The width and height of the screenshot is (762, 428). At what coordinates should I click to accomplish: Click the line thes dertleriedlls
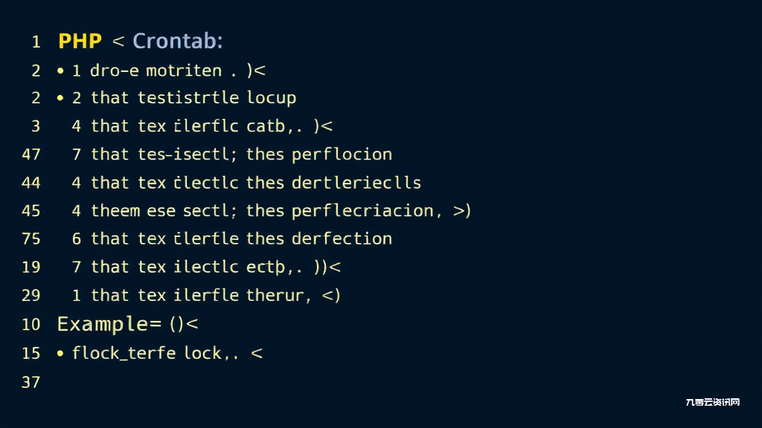(x=246, y=183)
